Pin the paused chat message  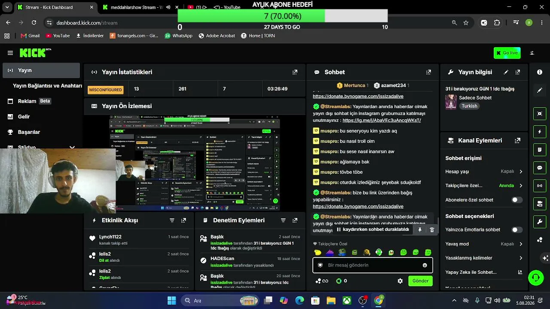click(x=420, y=230)
